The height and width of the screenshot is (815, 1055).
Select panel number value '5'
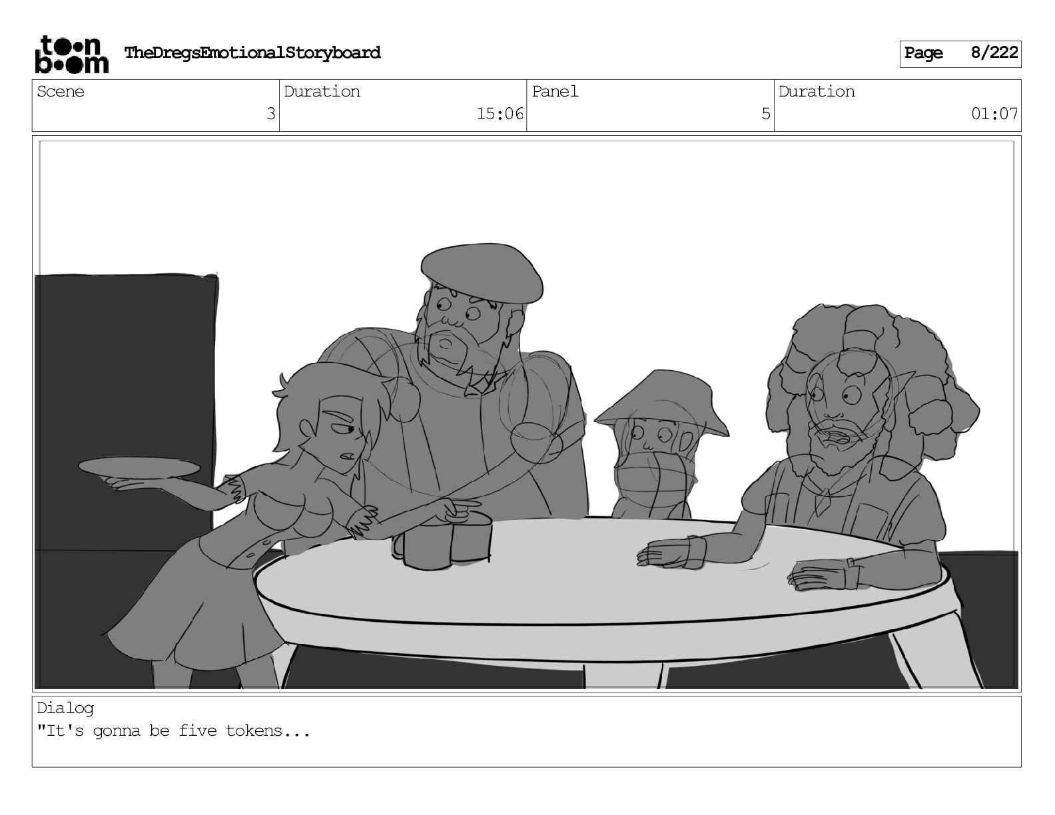pyautogui.click(x=766, y=114)
